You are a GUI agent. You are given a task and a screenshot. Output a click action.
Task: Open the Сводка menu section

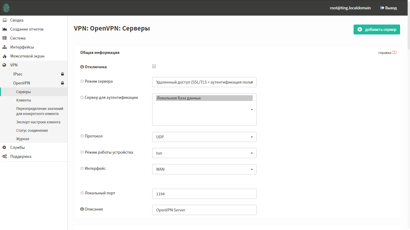[x=34, y=20]
